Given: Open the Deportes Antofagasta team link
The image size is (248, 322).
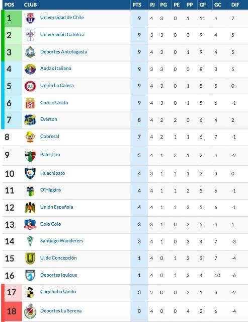Looking at the screenshot, I should pos(63,52).
